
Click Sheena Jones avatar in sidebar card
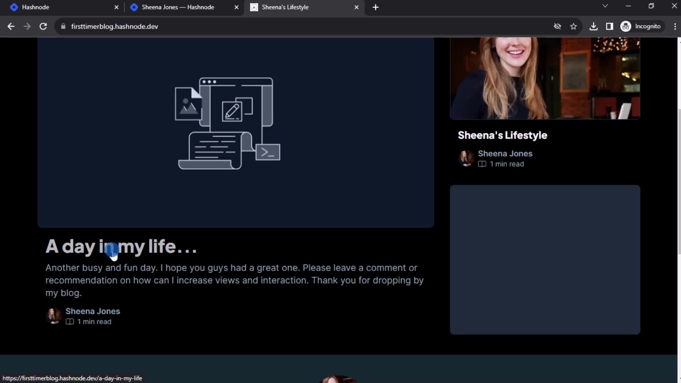[466, 158]
